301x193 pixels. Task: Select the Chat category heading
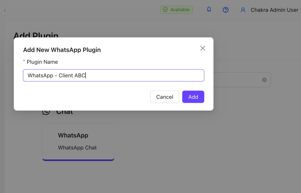[64, 111]
